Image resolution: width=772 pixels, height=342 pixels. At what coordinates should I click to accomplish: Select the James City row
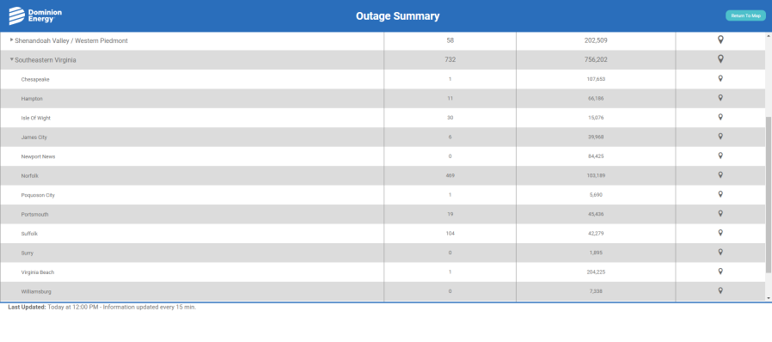click(383, 137)
